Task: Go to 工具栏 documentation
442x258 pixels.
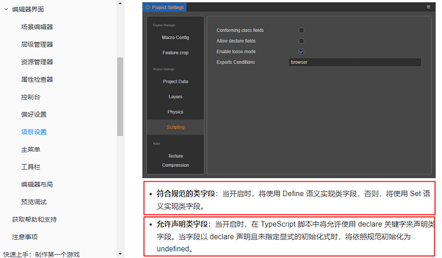Action: pyautogui.click(x=31, y=166)
